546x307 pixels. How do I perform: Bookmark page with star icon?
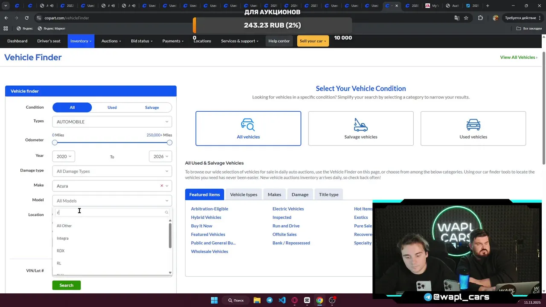[x=466, y=18]
